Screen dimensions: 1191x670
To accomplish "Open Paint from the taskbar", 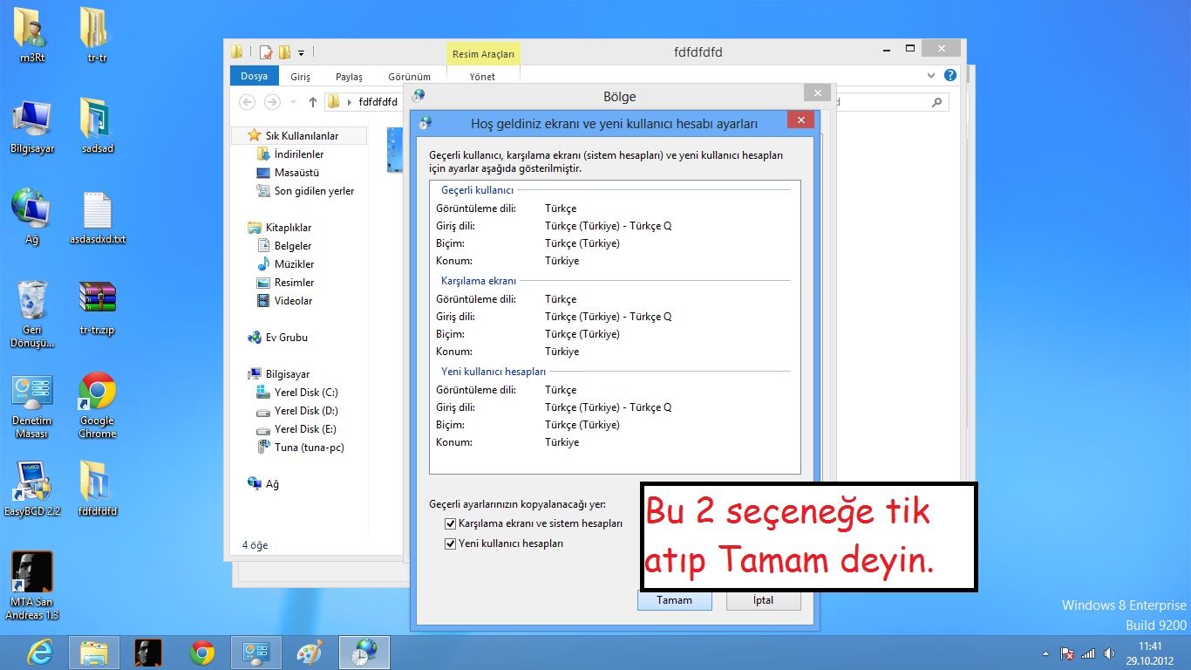I will pos(310,653).
